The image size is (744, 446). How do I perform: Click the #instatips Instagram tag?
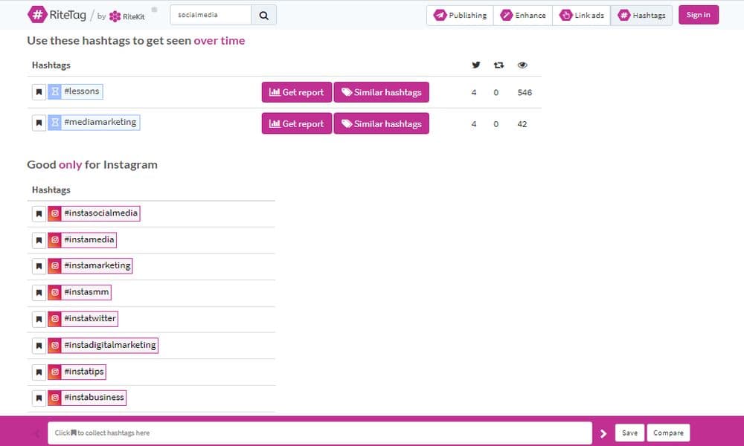77,372
